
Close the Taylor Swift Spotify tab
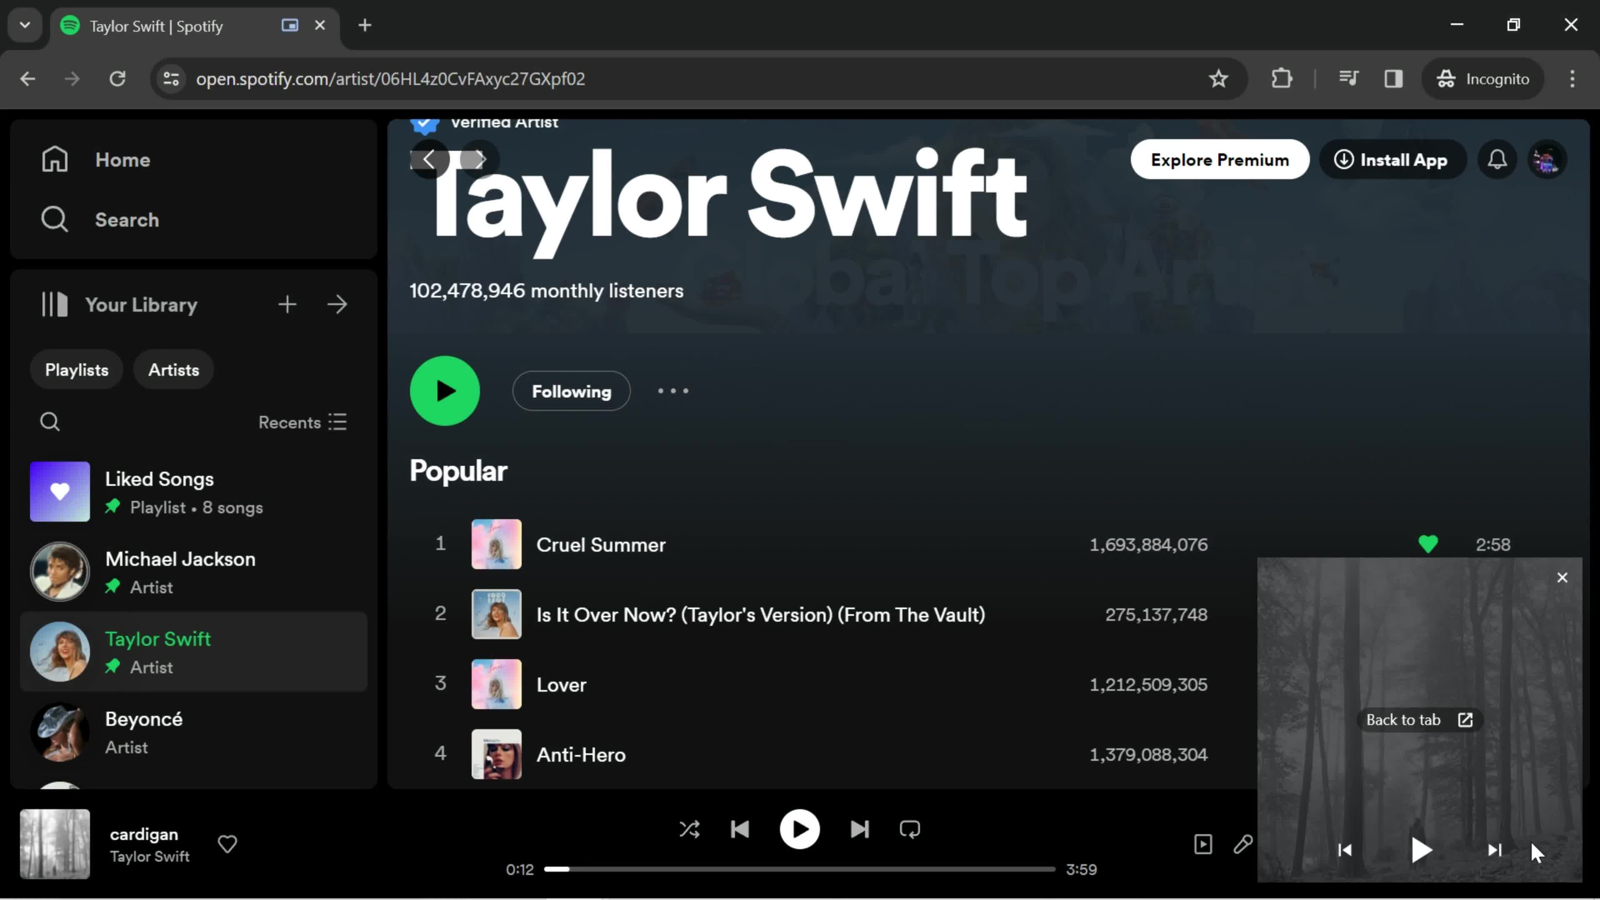click(320, 25)
